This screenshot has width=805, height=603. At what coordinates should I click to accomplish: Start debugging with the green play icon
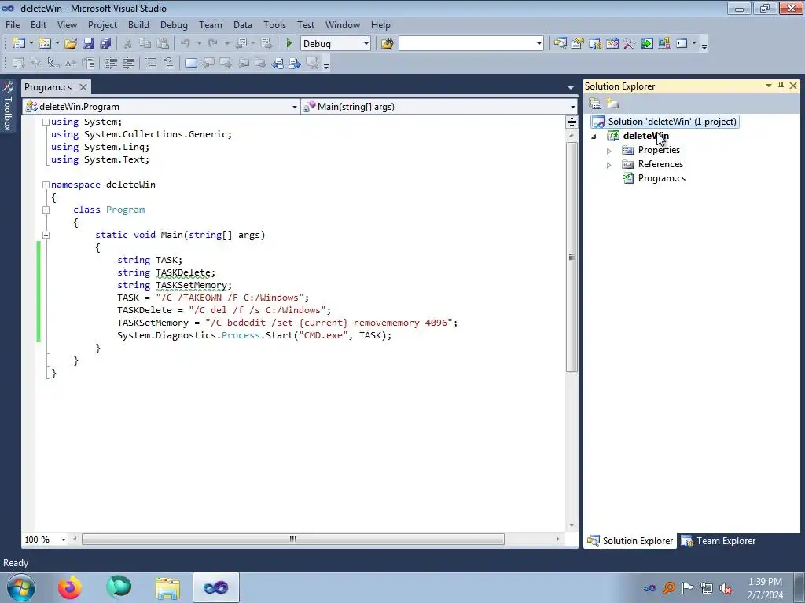[x=289, y=44]
